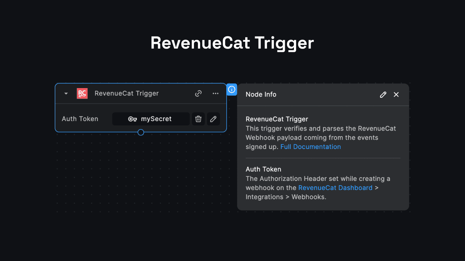Toggle the blue node info icon

click(x=232, y=90)
